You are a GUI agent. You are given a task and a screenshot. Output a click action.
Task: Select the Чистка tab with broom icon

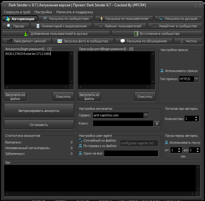pos(188,41)
